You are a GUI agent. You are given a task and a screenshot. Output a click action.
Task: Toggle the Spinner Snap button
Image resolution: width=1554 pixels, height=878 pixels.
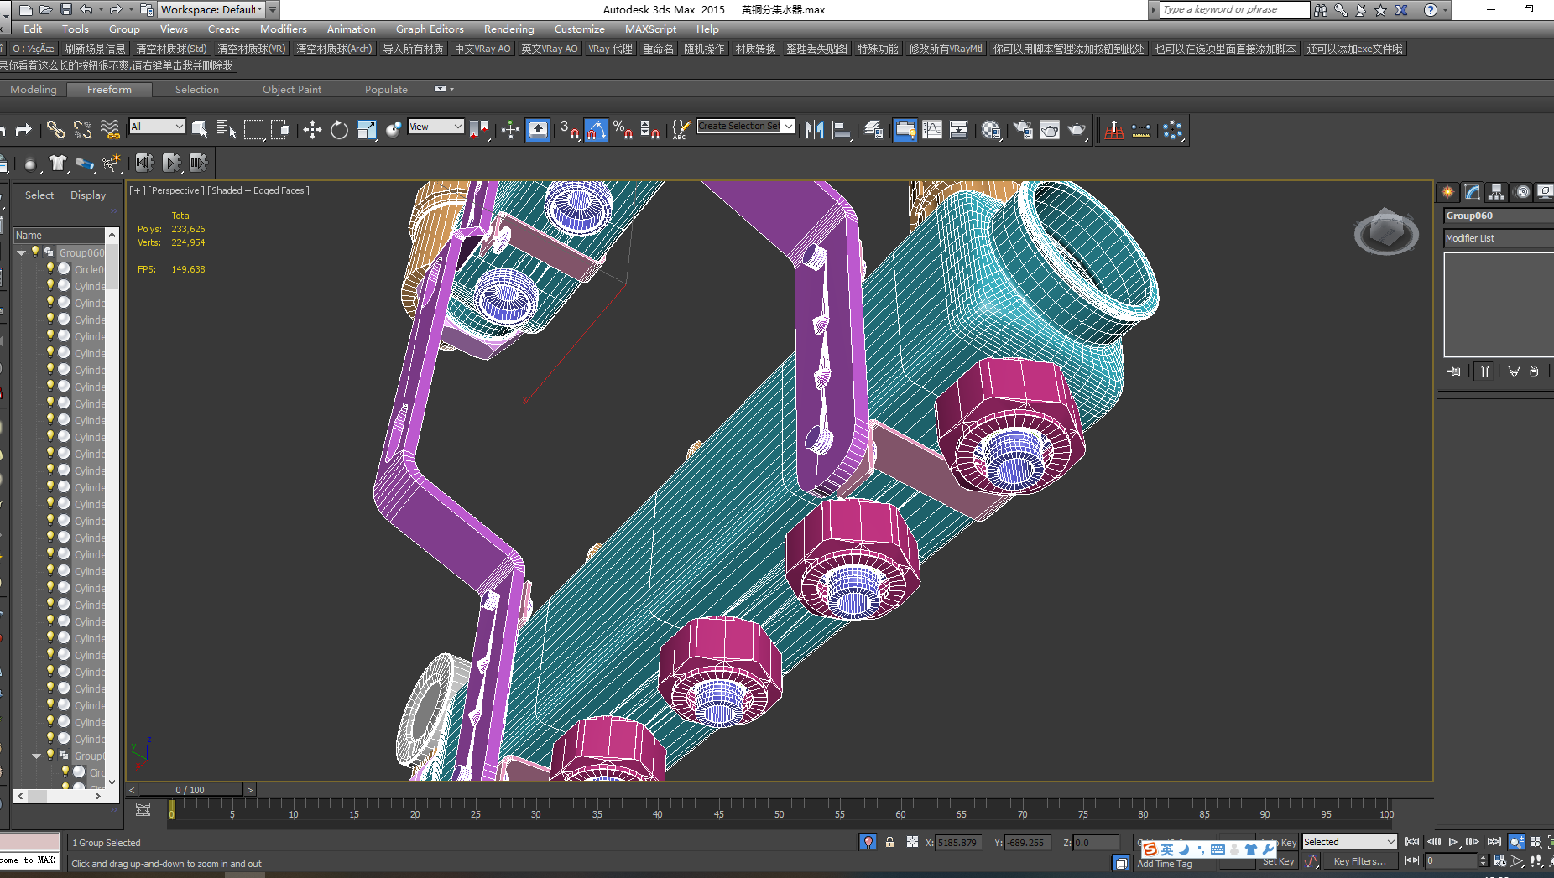650,129
